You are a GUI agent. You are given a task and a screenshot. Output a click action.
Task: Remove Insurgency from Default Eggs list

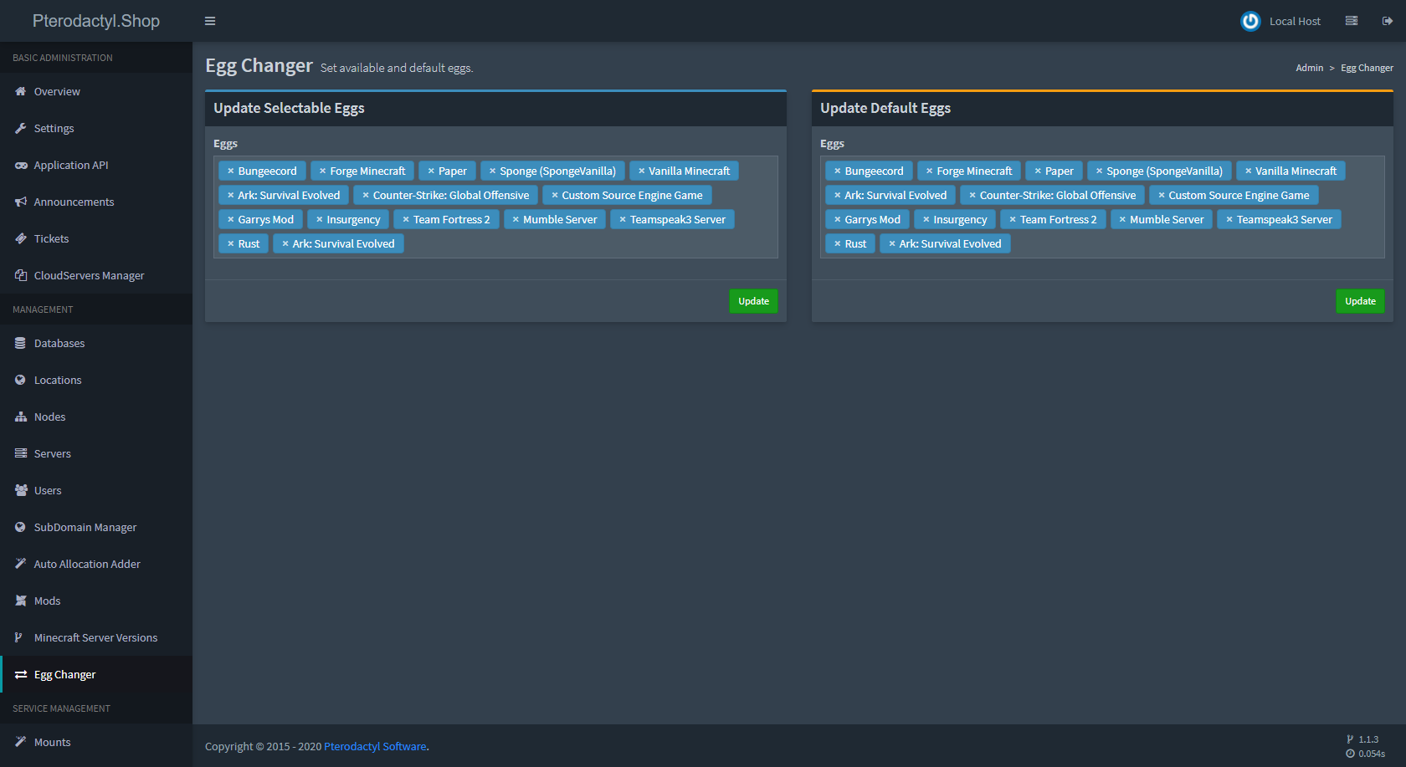pyautogui.click(x=926, y=220)
